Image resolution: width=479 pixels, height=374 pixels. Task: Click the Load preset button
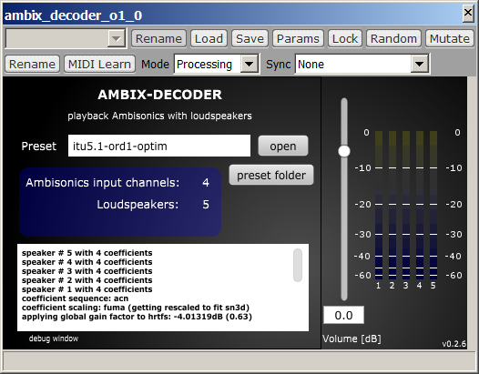[x=209, y=39]
